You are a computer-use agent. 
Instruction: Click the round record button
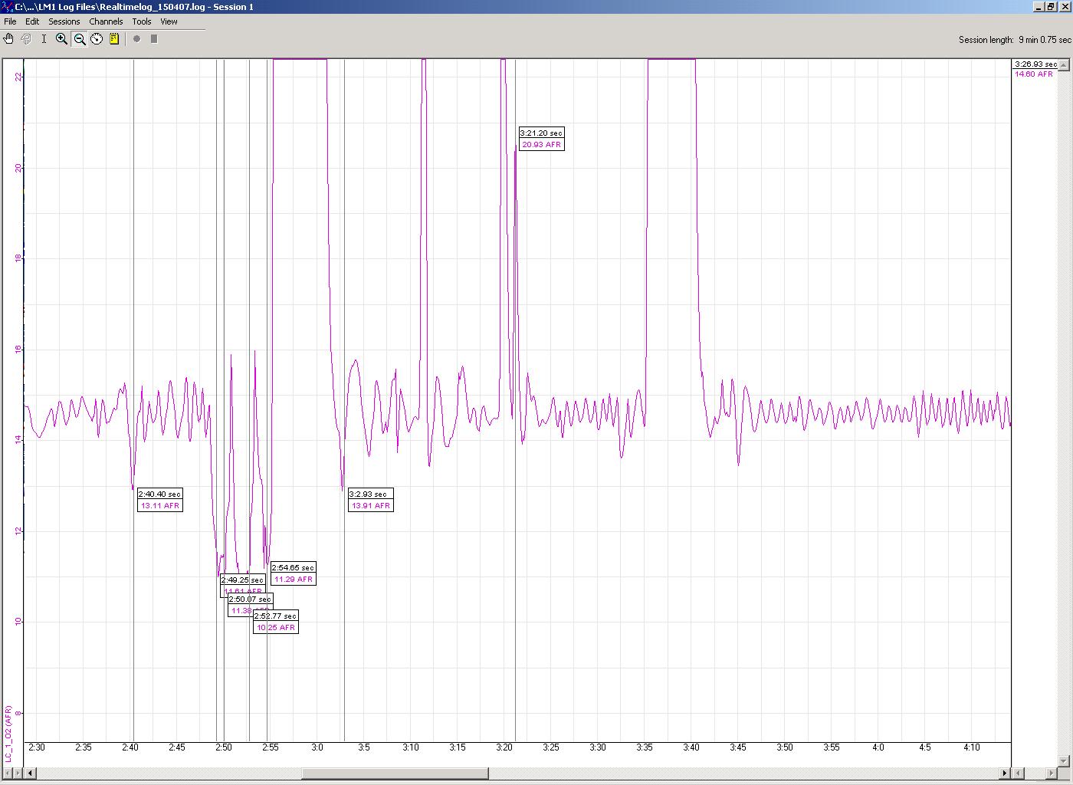coord(136,39)
